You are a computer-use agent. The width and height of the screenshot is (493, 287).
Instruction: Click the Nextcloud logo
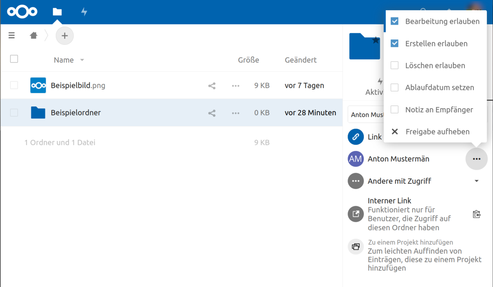coord(22,12)
